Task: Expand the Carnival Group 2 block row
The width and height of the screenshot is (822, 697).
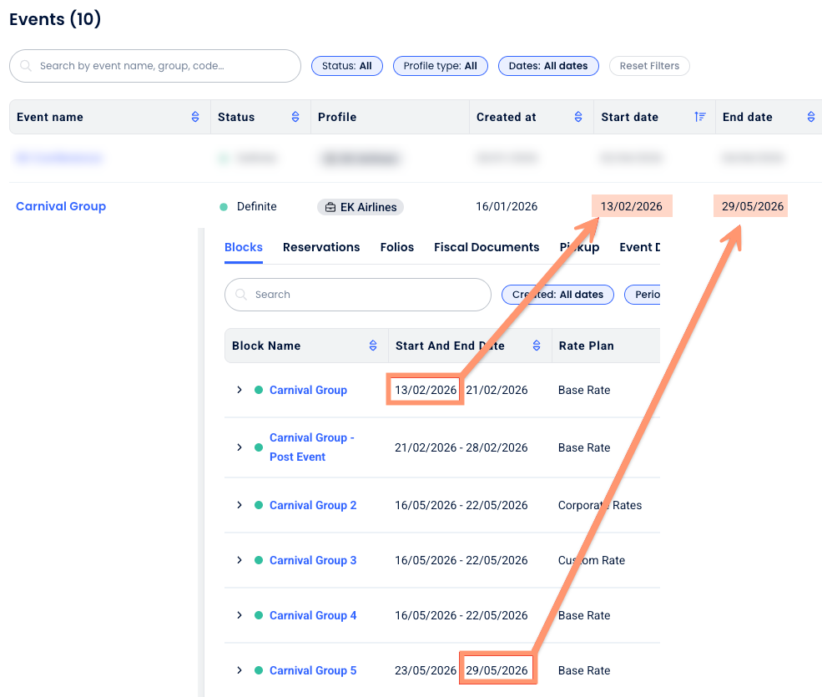Action: (x=240, y=505)
